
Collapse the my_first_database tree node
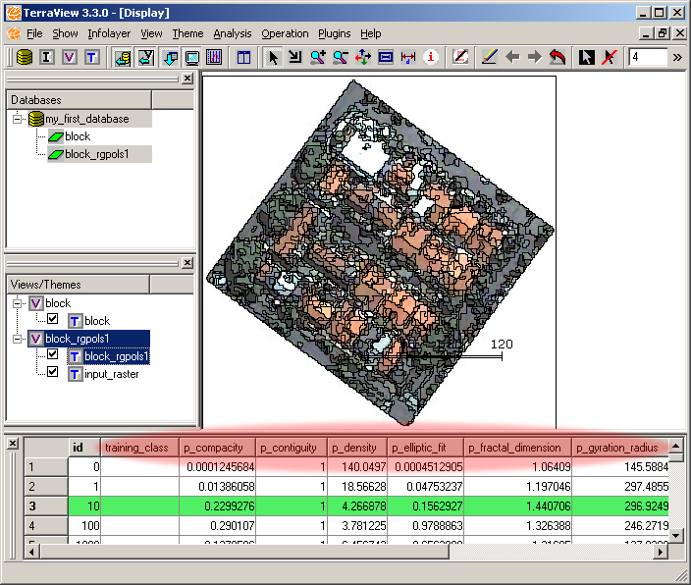[x=18, y=119]
